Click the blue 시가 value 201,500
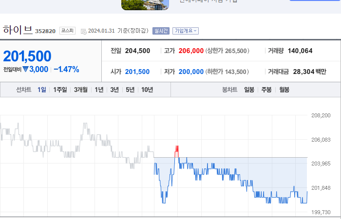This screenshot has width=341, height=219. tap(137, 72)
